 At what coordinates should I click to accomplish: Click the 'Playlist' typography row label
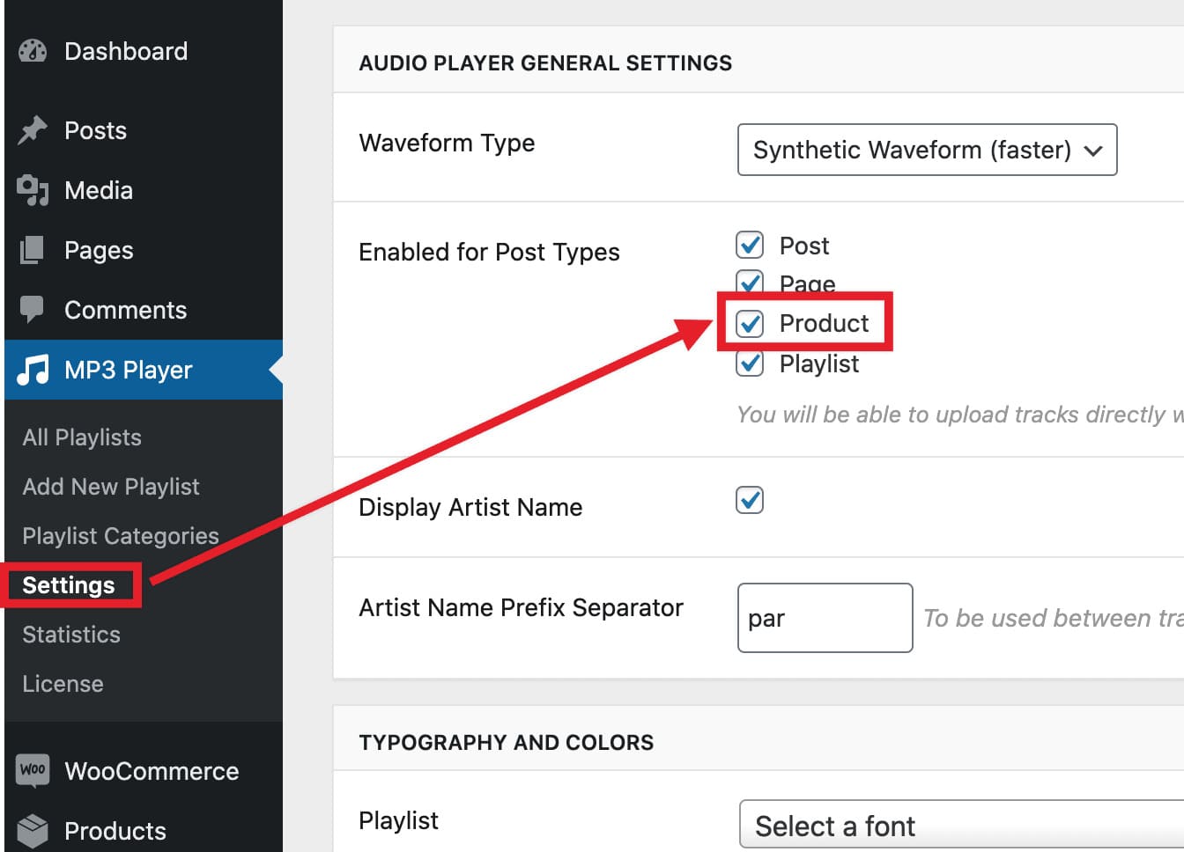(x=398, y=821)
